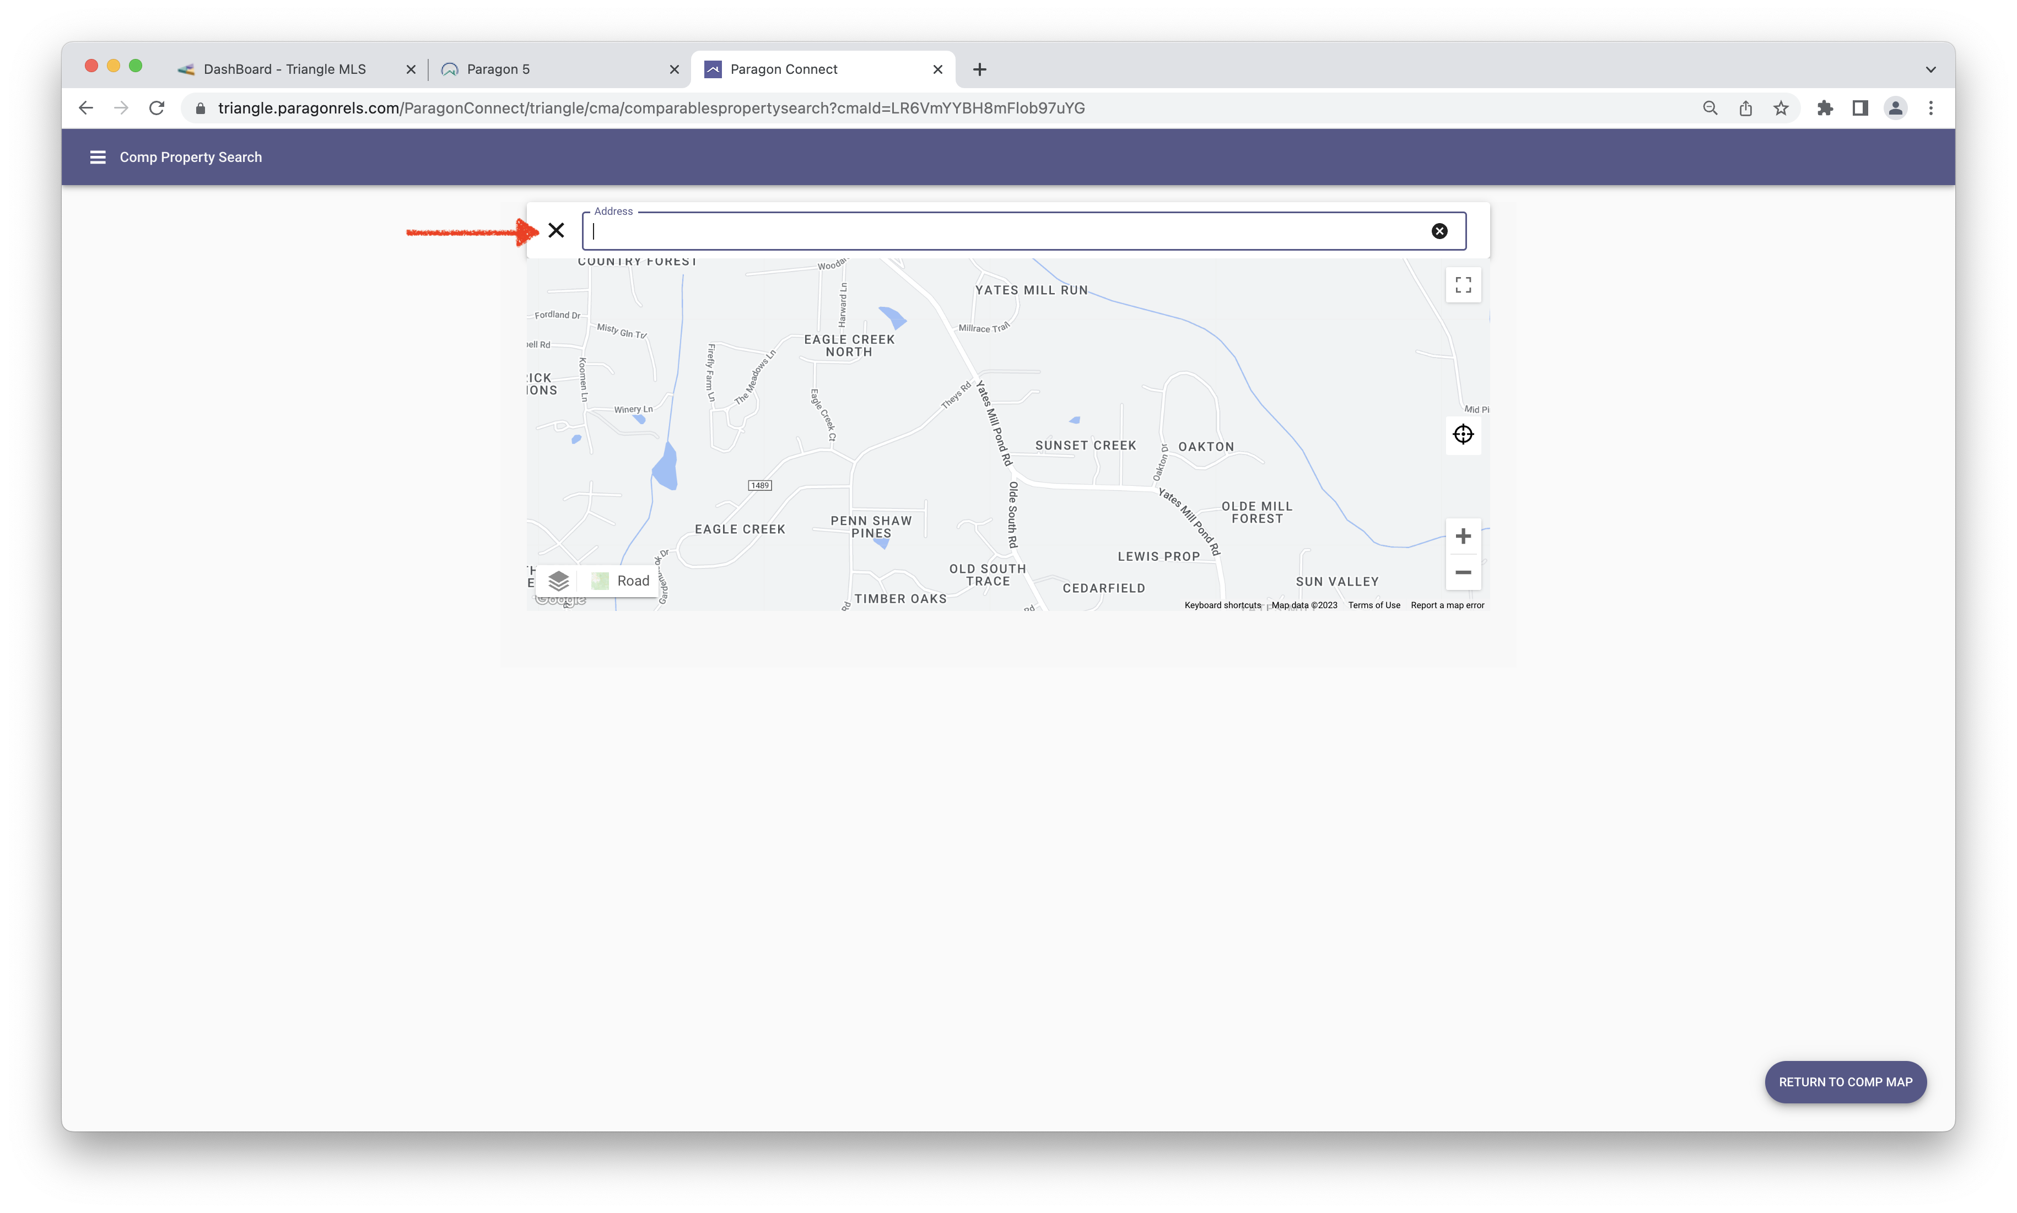Toggle browser side panel
Screen dimensions: 2017x1213
1859,108
